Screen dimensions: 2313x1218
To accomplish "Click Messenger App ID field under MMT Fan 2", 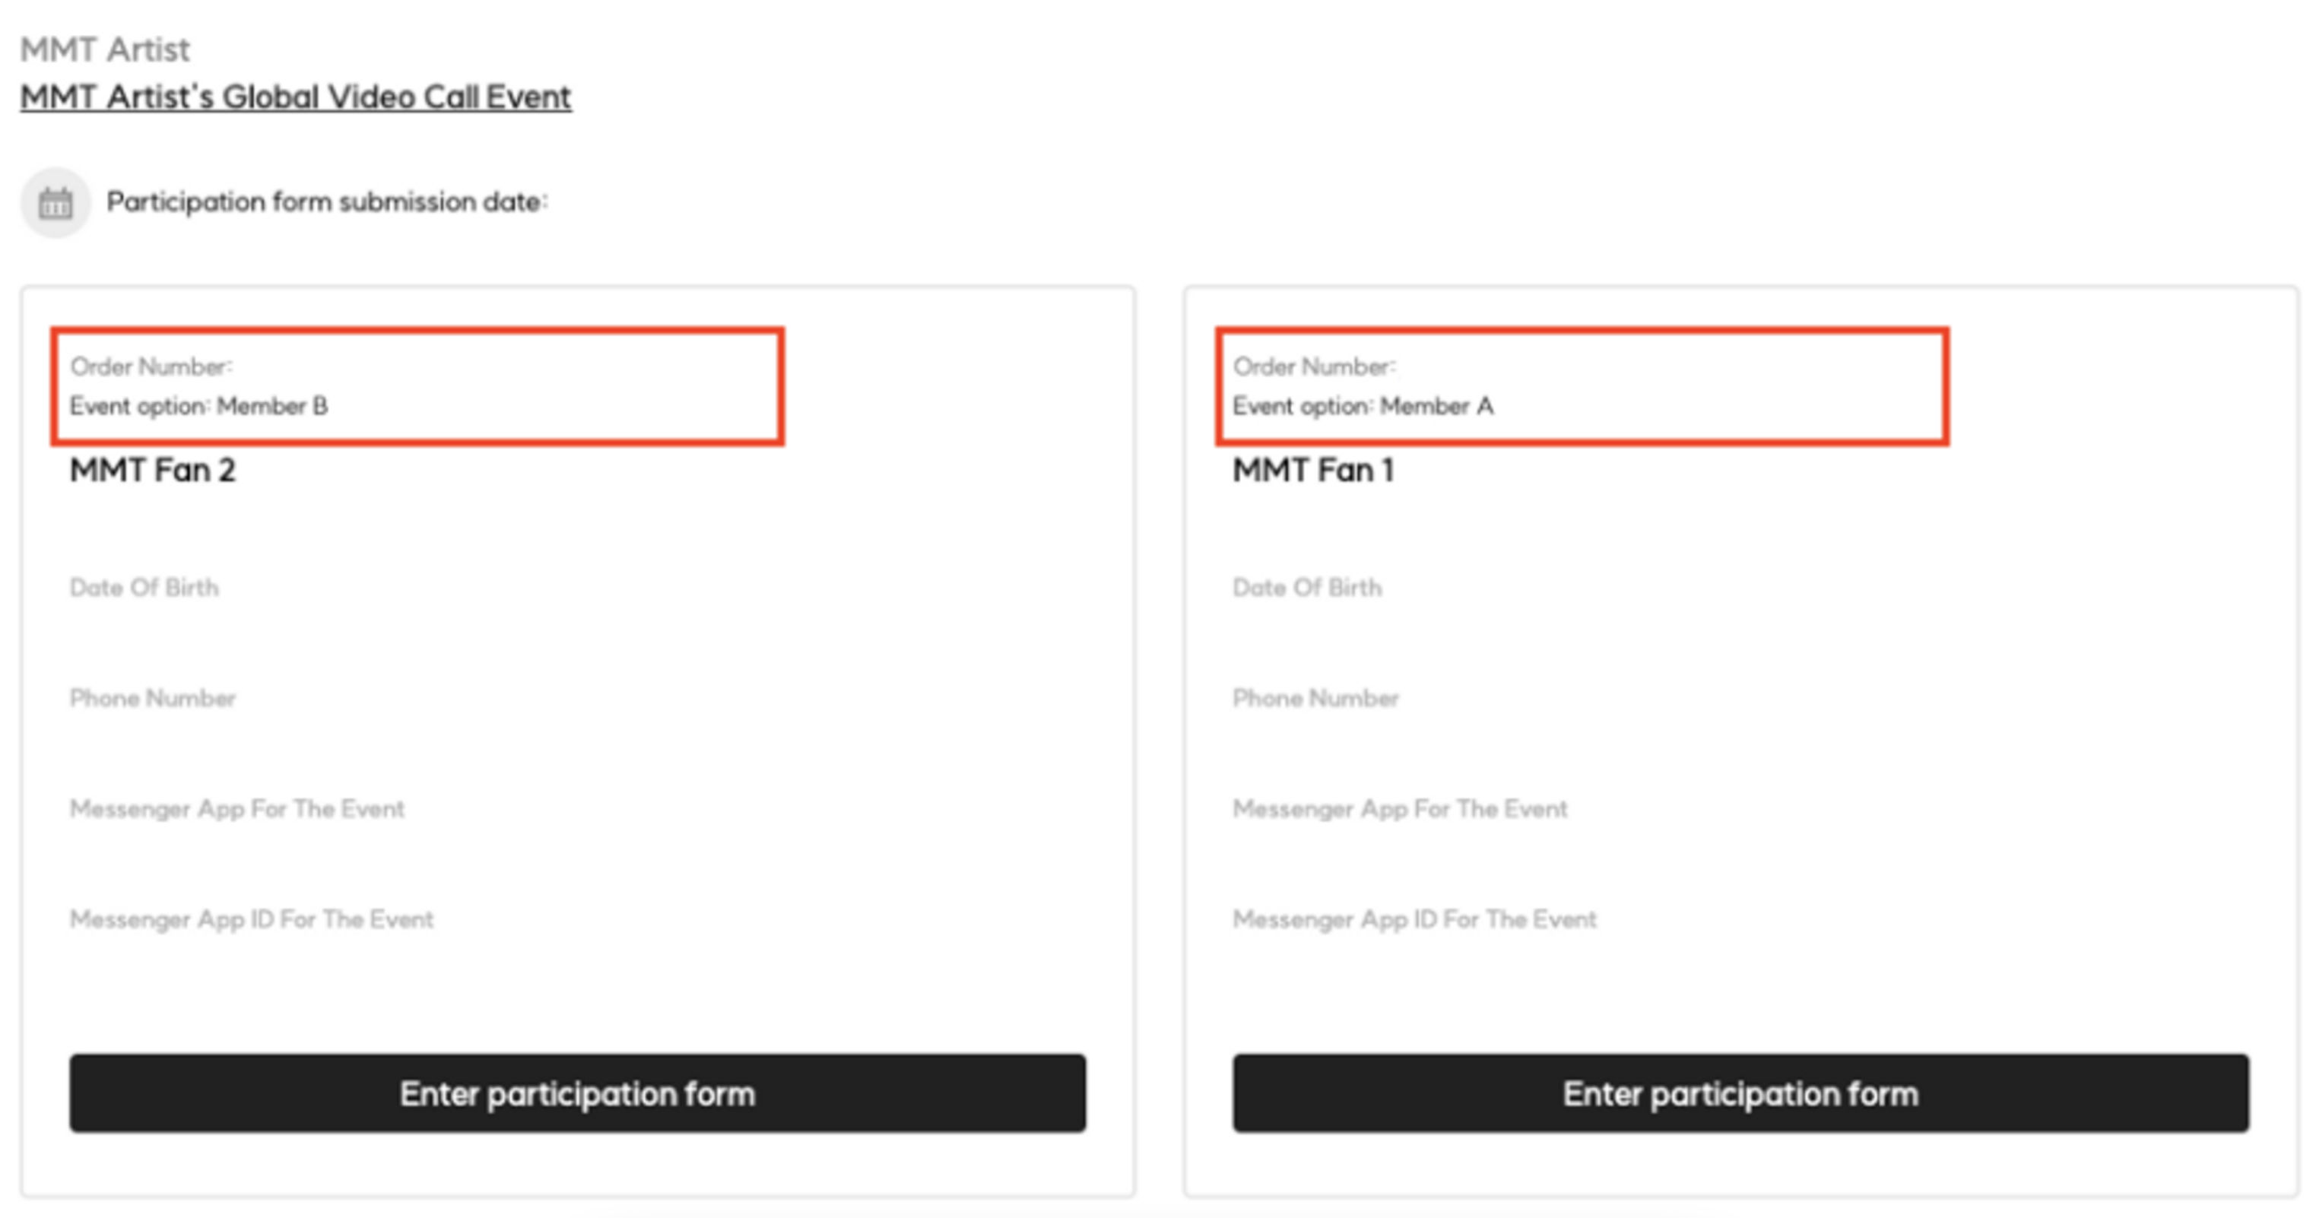I will coord(252,919).
